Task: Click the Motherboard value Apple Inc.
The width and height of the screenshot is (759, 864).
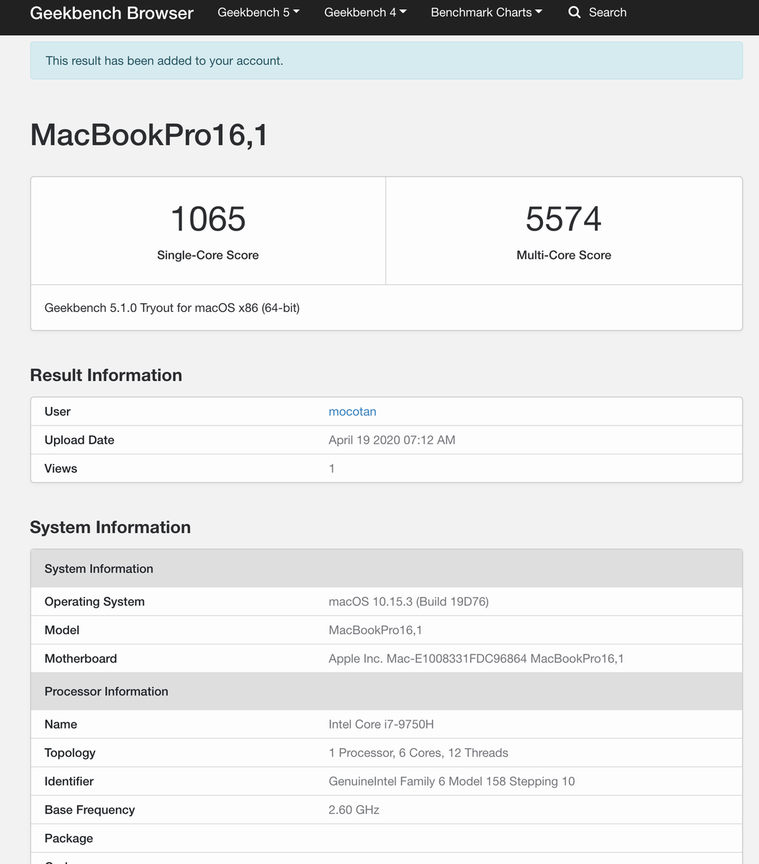Action: tap(476, 659)
